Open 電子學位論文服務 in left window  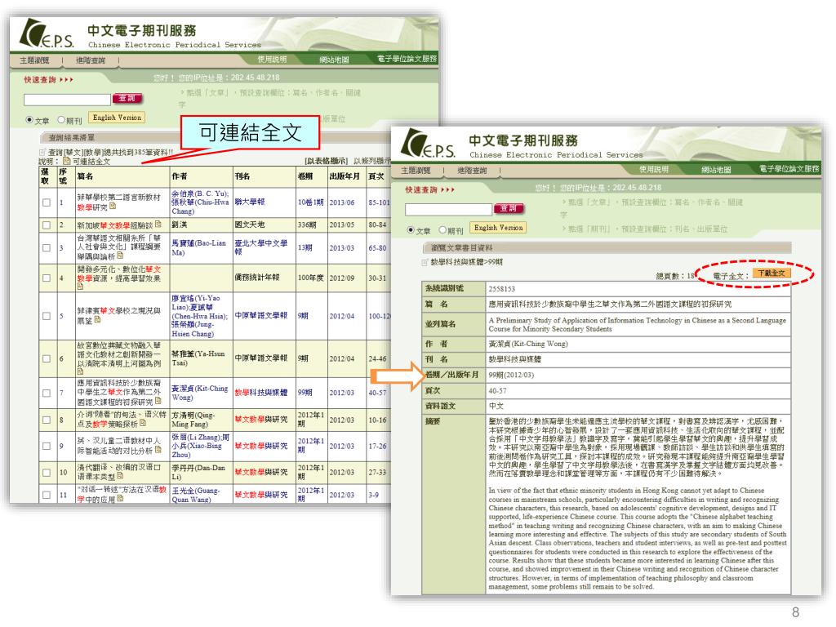click(x=407, y=59)
